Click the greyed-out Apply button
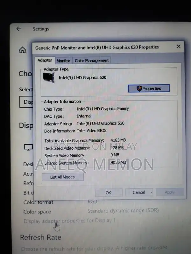The width and height of the screenshot is (191, 254). 170,192
